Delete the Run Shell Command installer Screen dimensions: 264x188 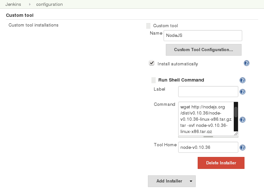(x=221, y=163)
